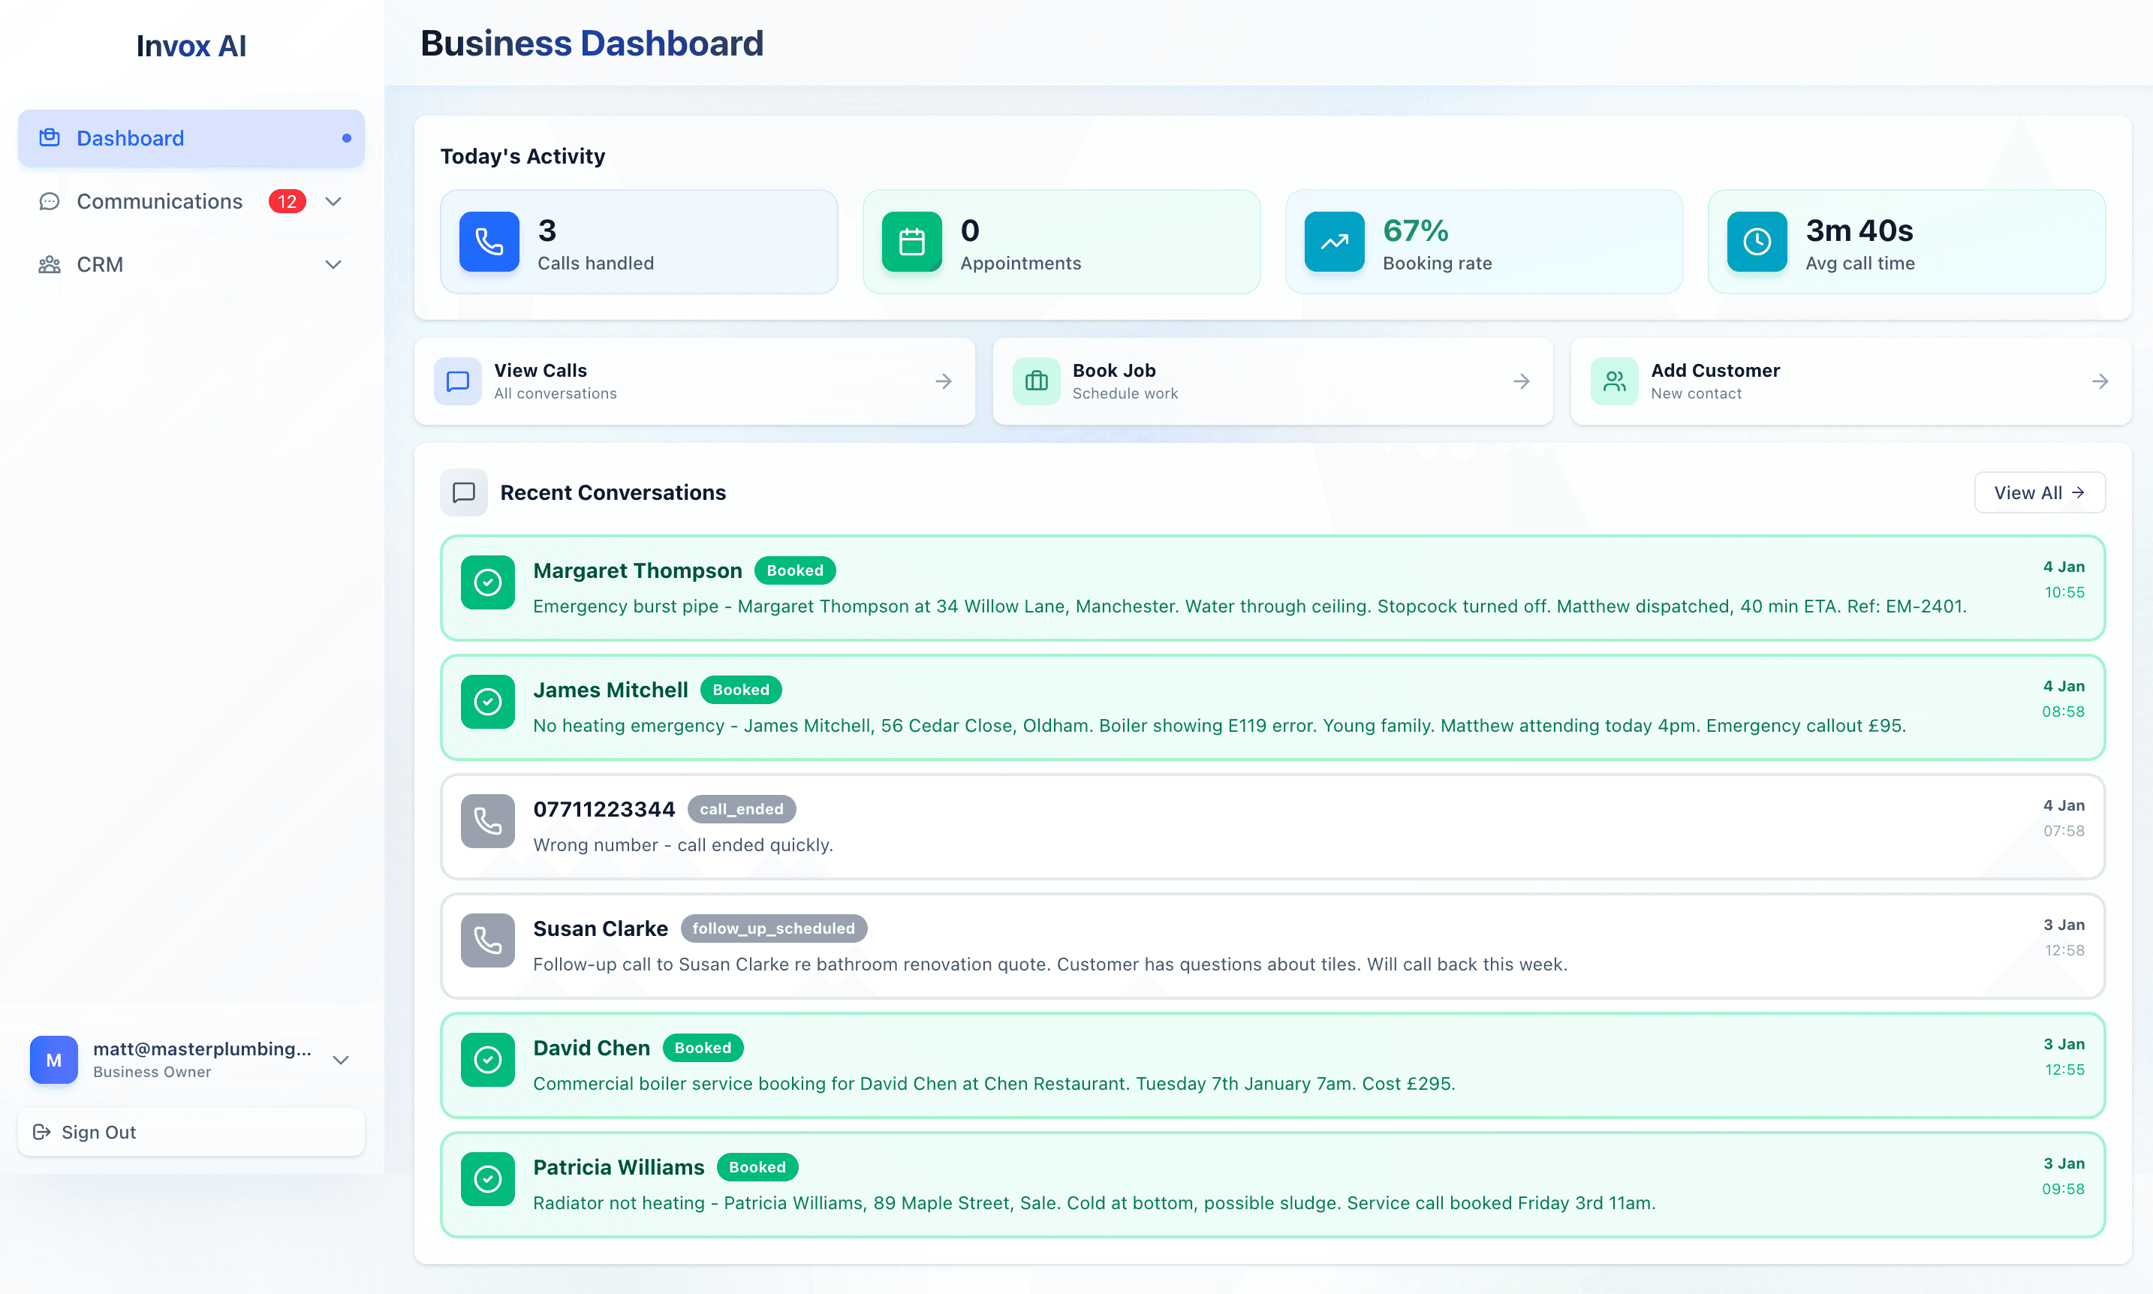Click the CRM people icon in sidebar
This screenshot has height=1294, width=2153.
click(50, 264)
